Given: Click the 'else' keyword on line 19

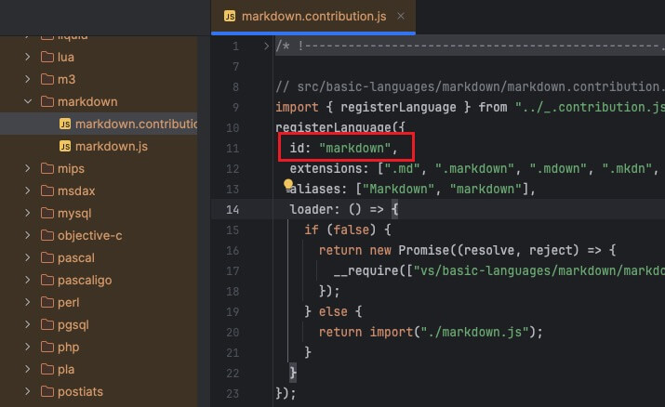Looking at the screenshot, I should (x=333, y=311).
